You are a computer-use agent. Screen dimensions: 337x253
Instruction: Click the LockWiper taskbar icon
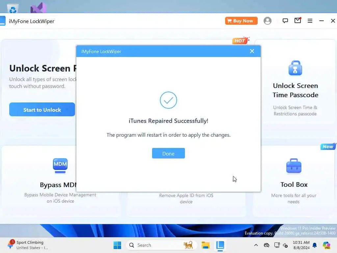pos(220,245)
